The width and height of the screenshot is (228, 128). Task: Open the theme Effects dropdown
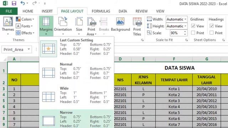(25, 33)
